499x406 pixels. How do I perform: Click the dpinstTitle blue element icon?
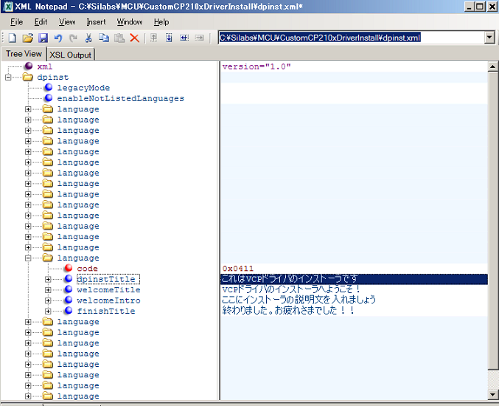pos(69,278)
